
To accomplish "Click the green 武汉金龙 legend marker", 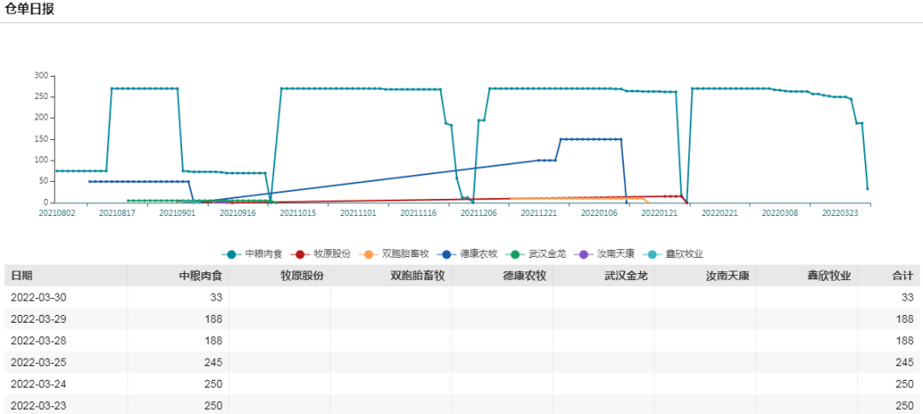I will [x=515, y=254].
